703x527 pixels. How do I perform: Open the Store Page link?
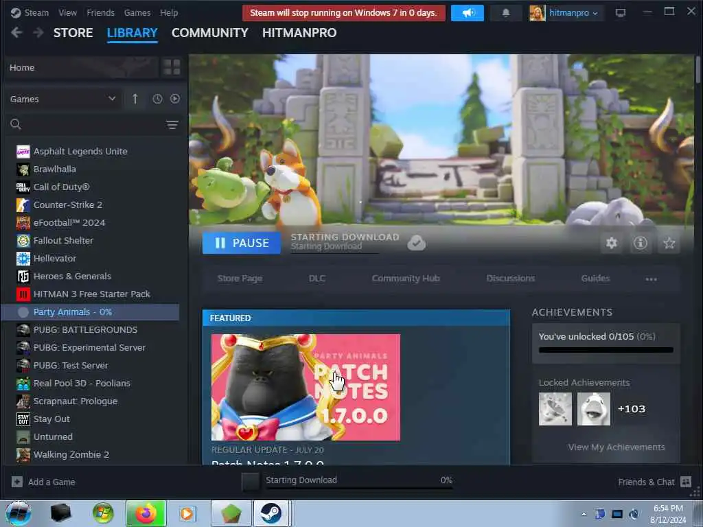[x=240, y=279]
